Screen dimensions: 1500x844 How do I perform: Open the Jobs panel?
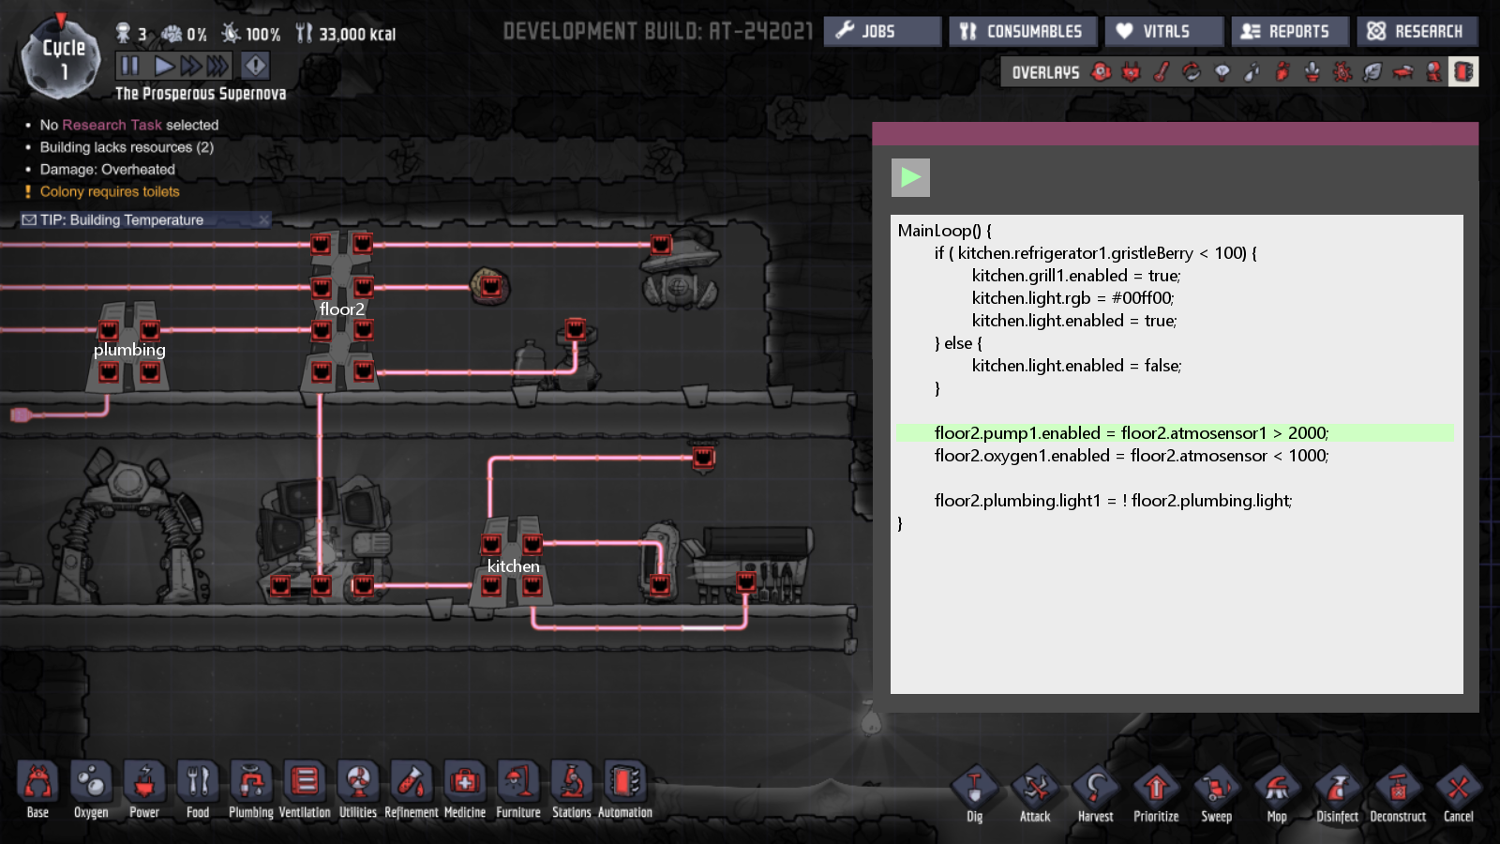[881, 31]
